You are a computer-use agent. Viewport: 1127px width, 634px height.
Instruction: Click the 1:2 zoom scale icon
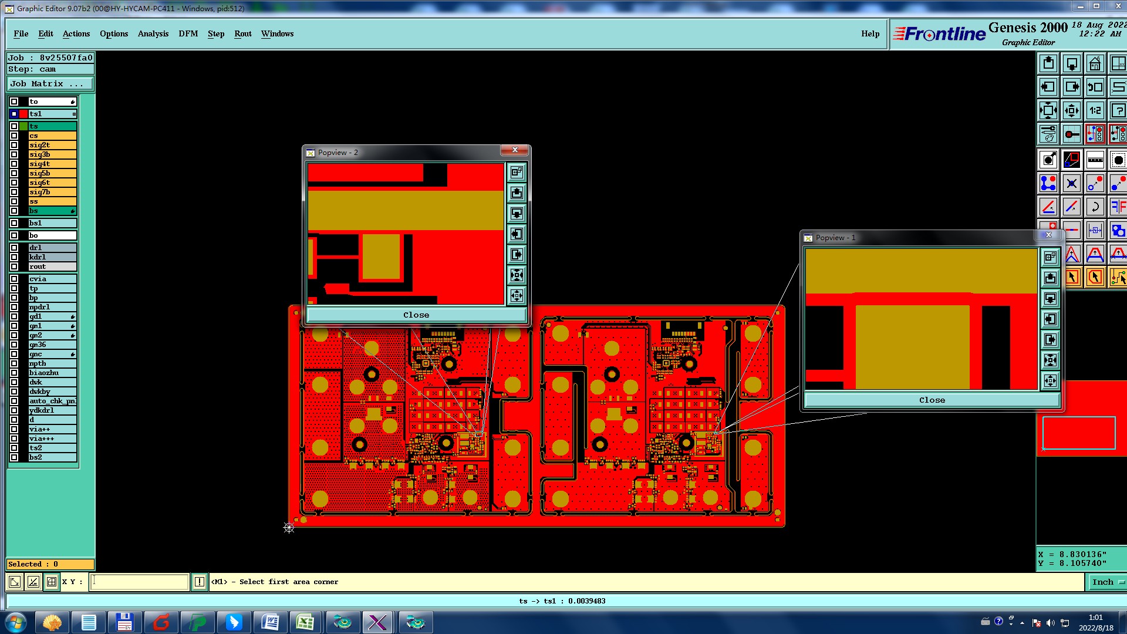tap(1095, 110)
